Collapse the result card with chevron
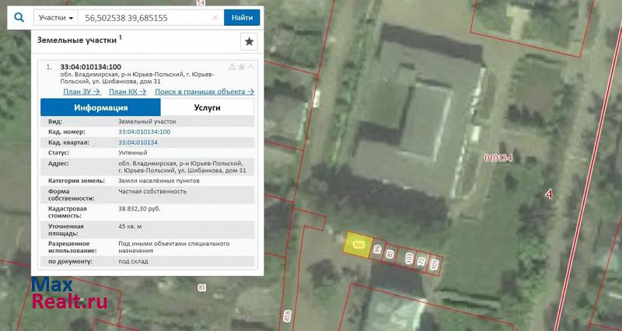This screenshot has width=622, height=331. tap(250, 67)
